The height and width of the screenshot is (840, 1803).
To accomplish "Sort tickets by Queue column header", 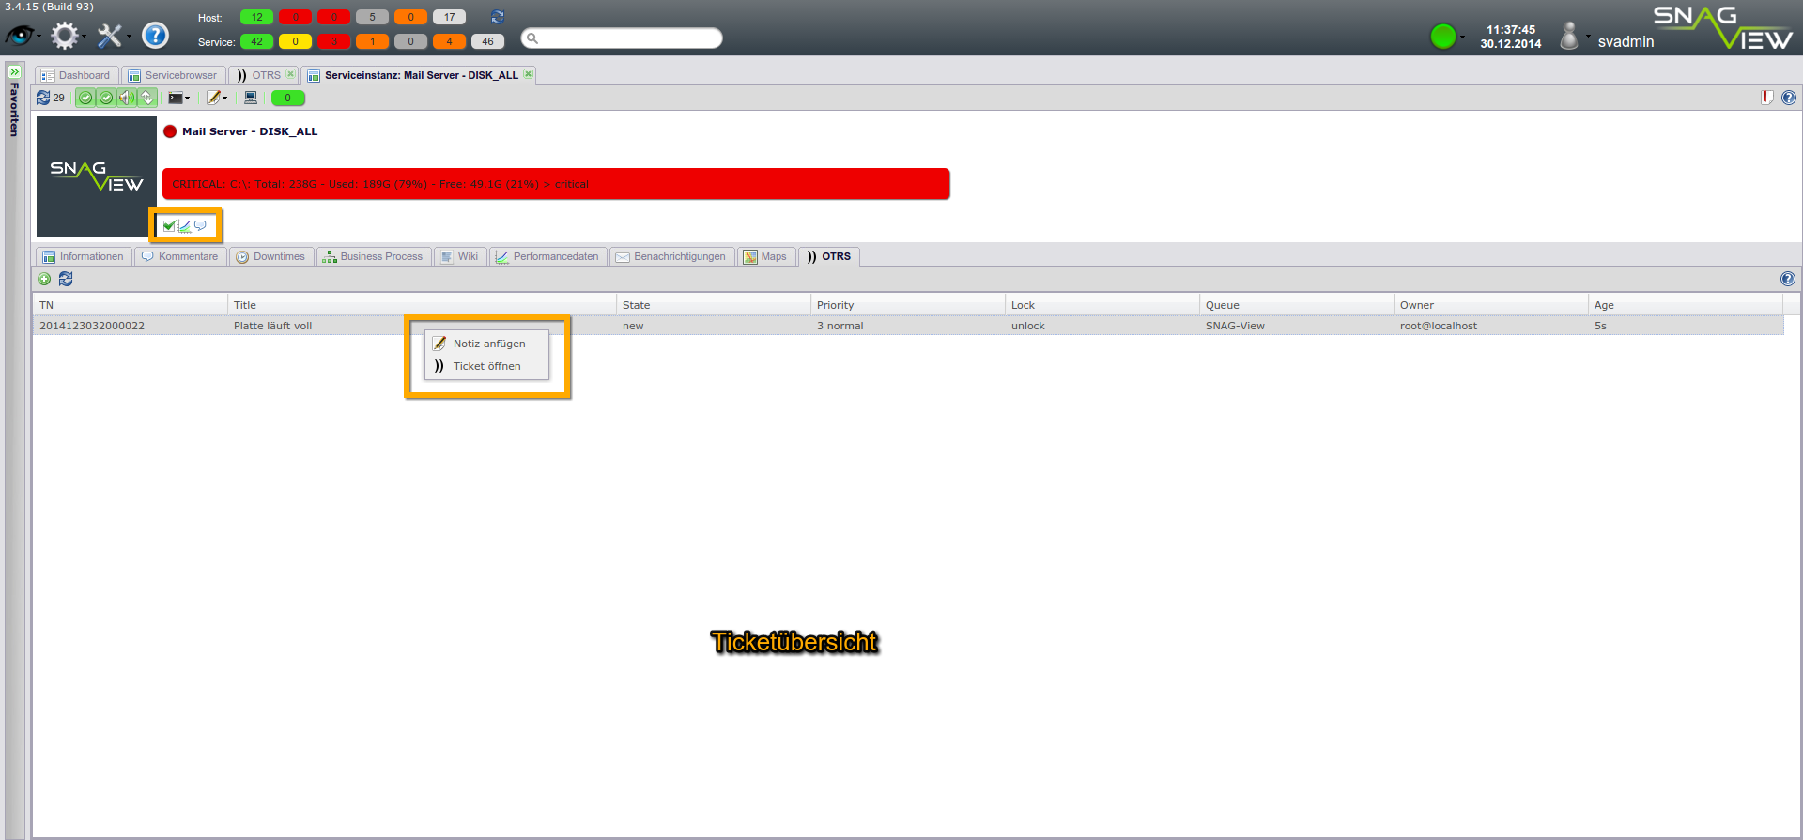I will [x=1296, y=305].
